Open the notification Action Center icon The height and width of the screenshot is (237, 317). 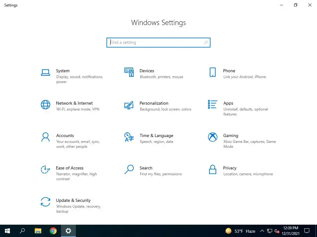307,231
